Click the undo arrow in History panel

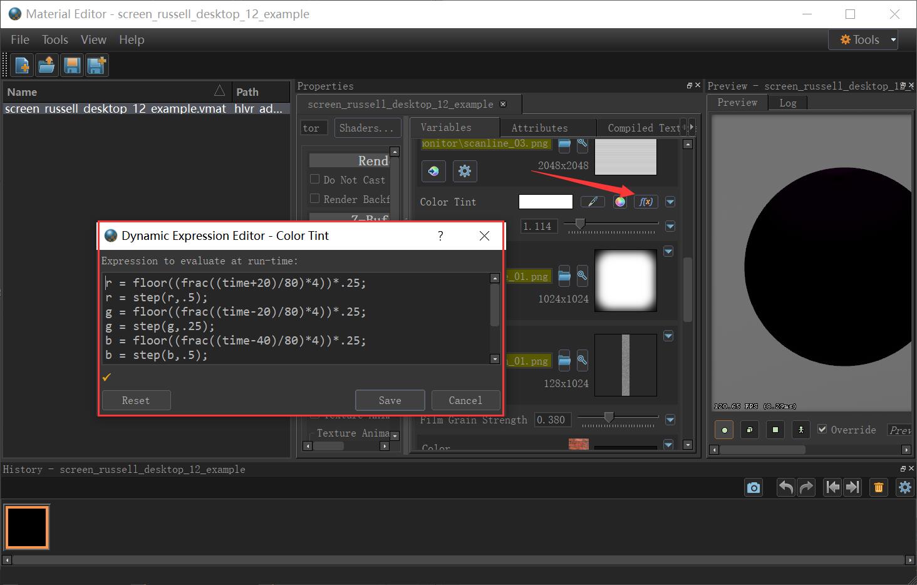click(x=785, y=487)
